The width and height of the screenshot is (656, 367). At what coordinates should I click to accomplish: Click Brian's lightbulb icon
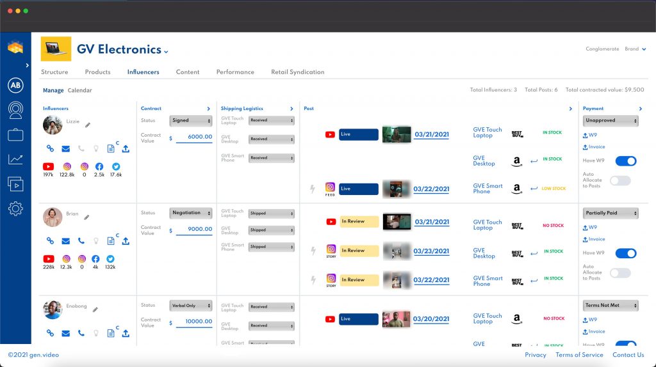[x=96, y=241]
